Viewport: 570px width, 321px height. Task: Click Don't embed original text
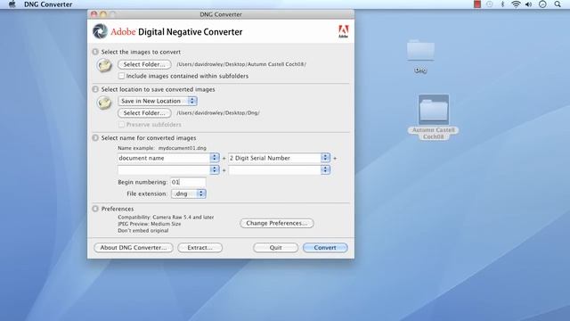click(142, 231)
